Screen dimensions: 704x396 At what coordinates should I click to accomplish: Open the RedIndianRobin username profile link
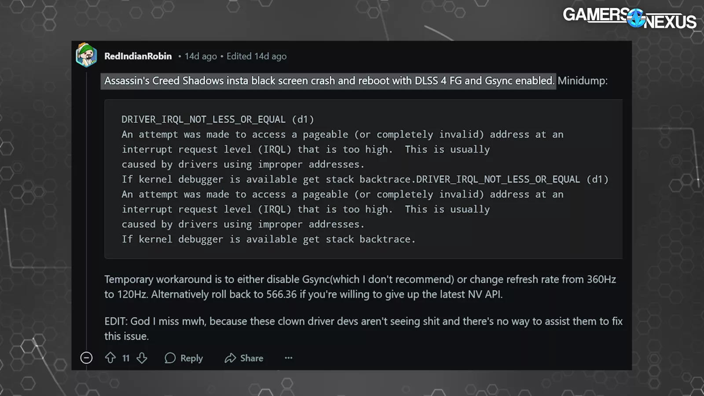[x=138, y=56]
